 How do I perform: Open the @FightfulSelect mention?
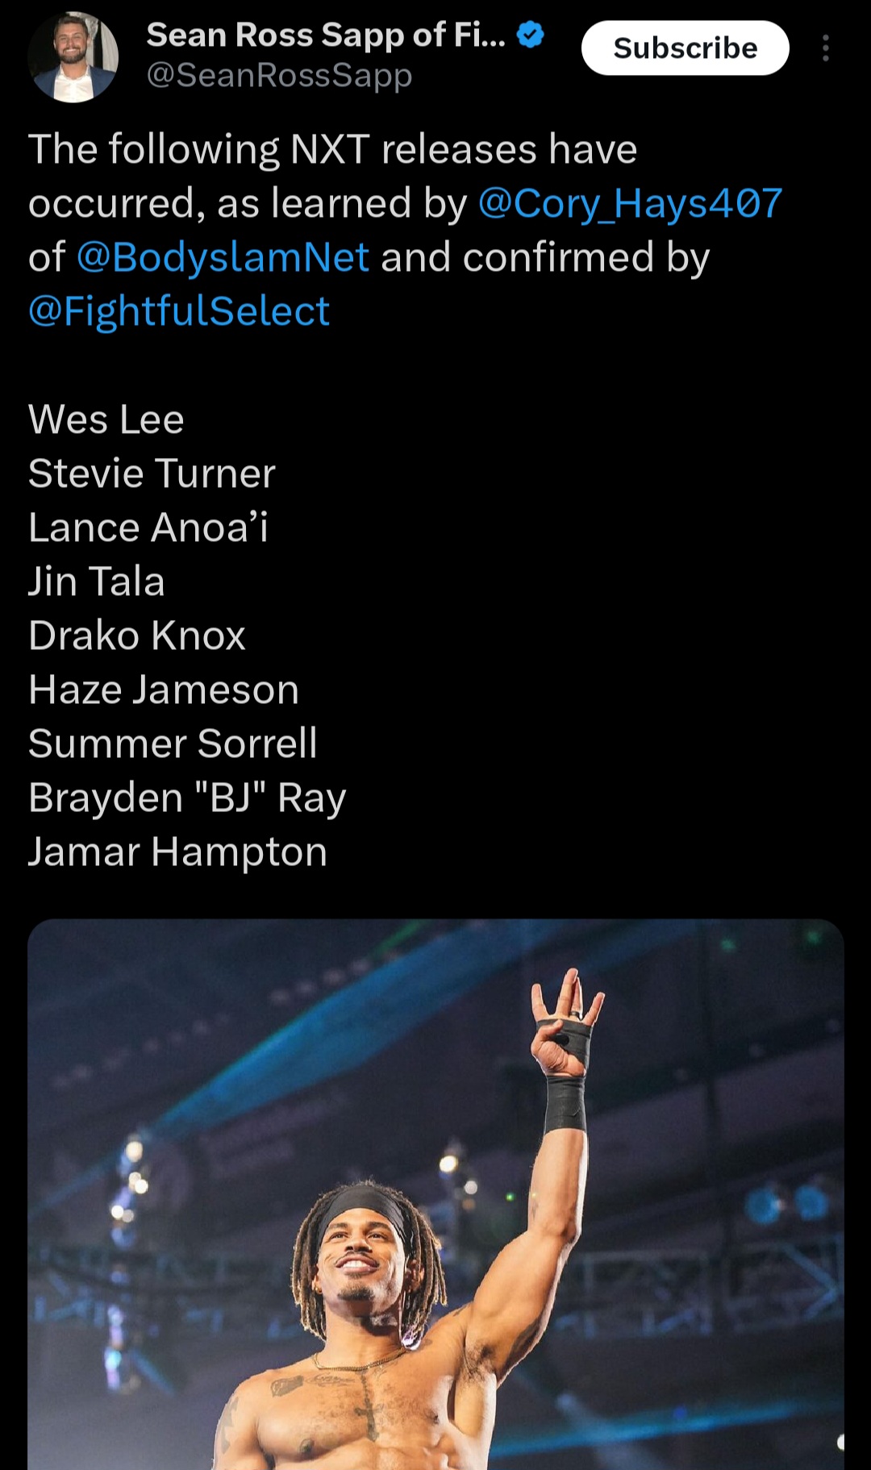click(179, 311)
